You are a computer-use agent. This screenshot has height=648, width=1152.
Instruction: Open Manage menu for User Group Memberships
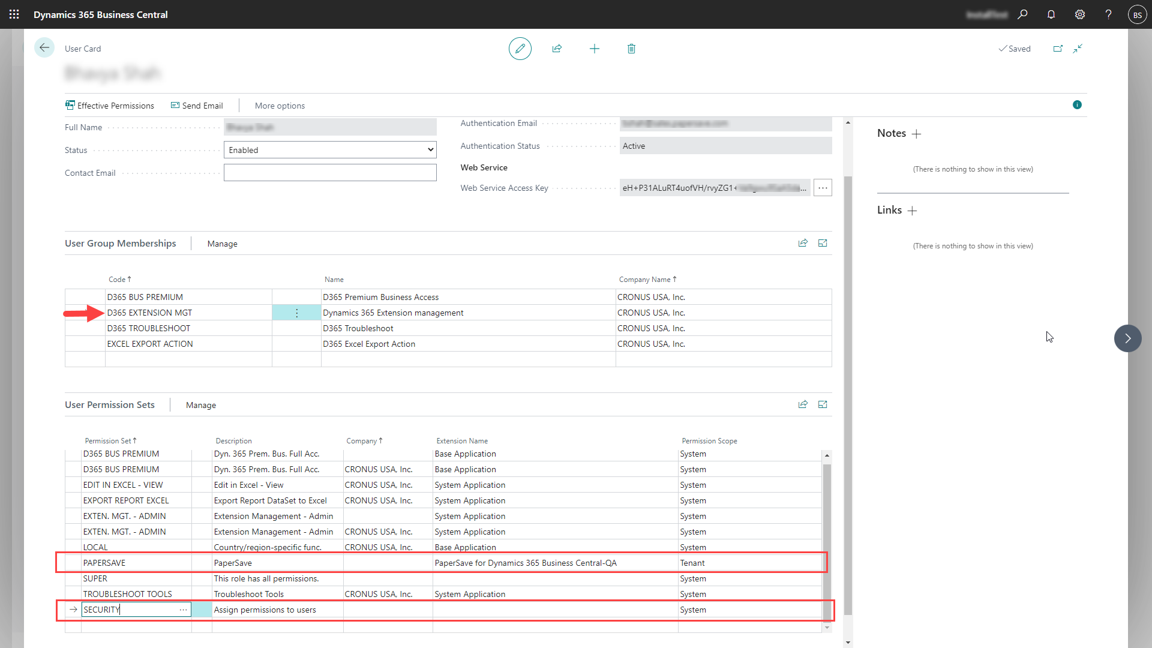(x=222, y=244)
